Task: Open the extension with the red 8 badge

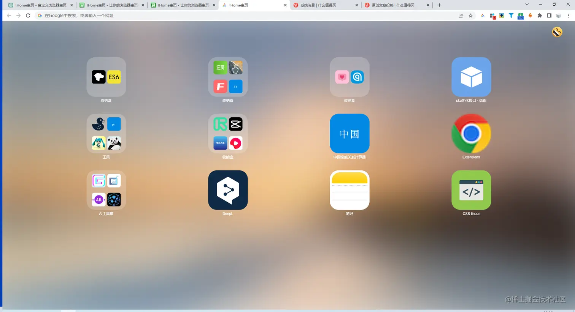Action: 492,16
